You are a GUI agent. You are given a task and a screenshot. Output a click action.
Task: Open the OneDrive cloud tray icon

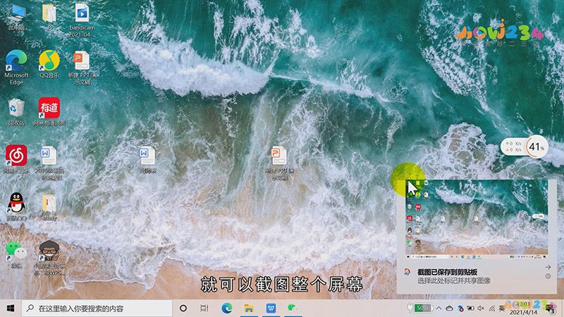coord(449,309)
